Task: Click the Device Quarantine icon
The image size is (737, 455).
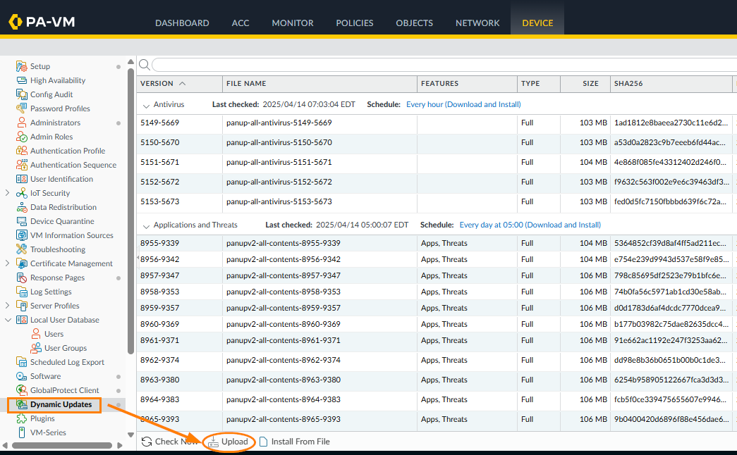Action: [x=21, y=221]
